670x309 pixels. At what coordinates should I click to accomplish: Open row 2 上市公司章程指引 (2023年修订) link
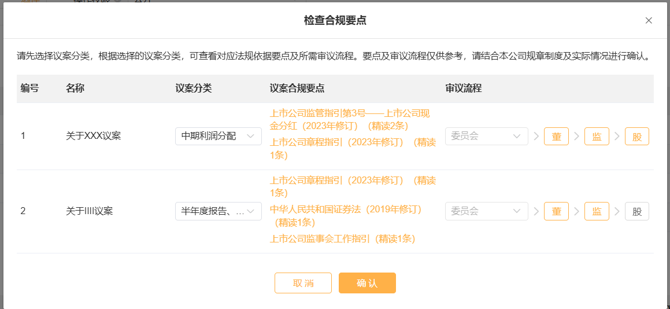(x=353, y=186)
